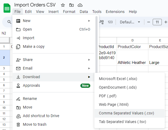Open the Default font dropdown

click(x=130, y=22)
